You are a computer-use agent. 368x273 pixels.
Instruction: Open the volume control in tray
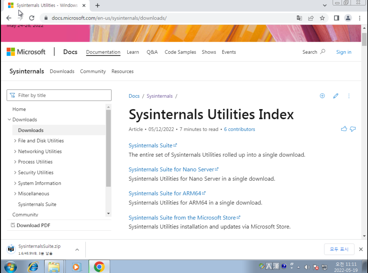(x=307, y=267)
